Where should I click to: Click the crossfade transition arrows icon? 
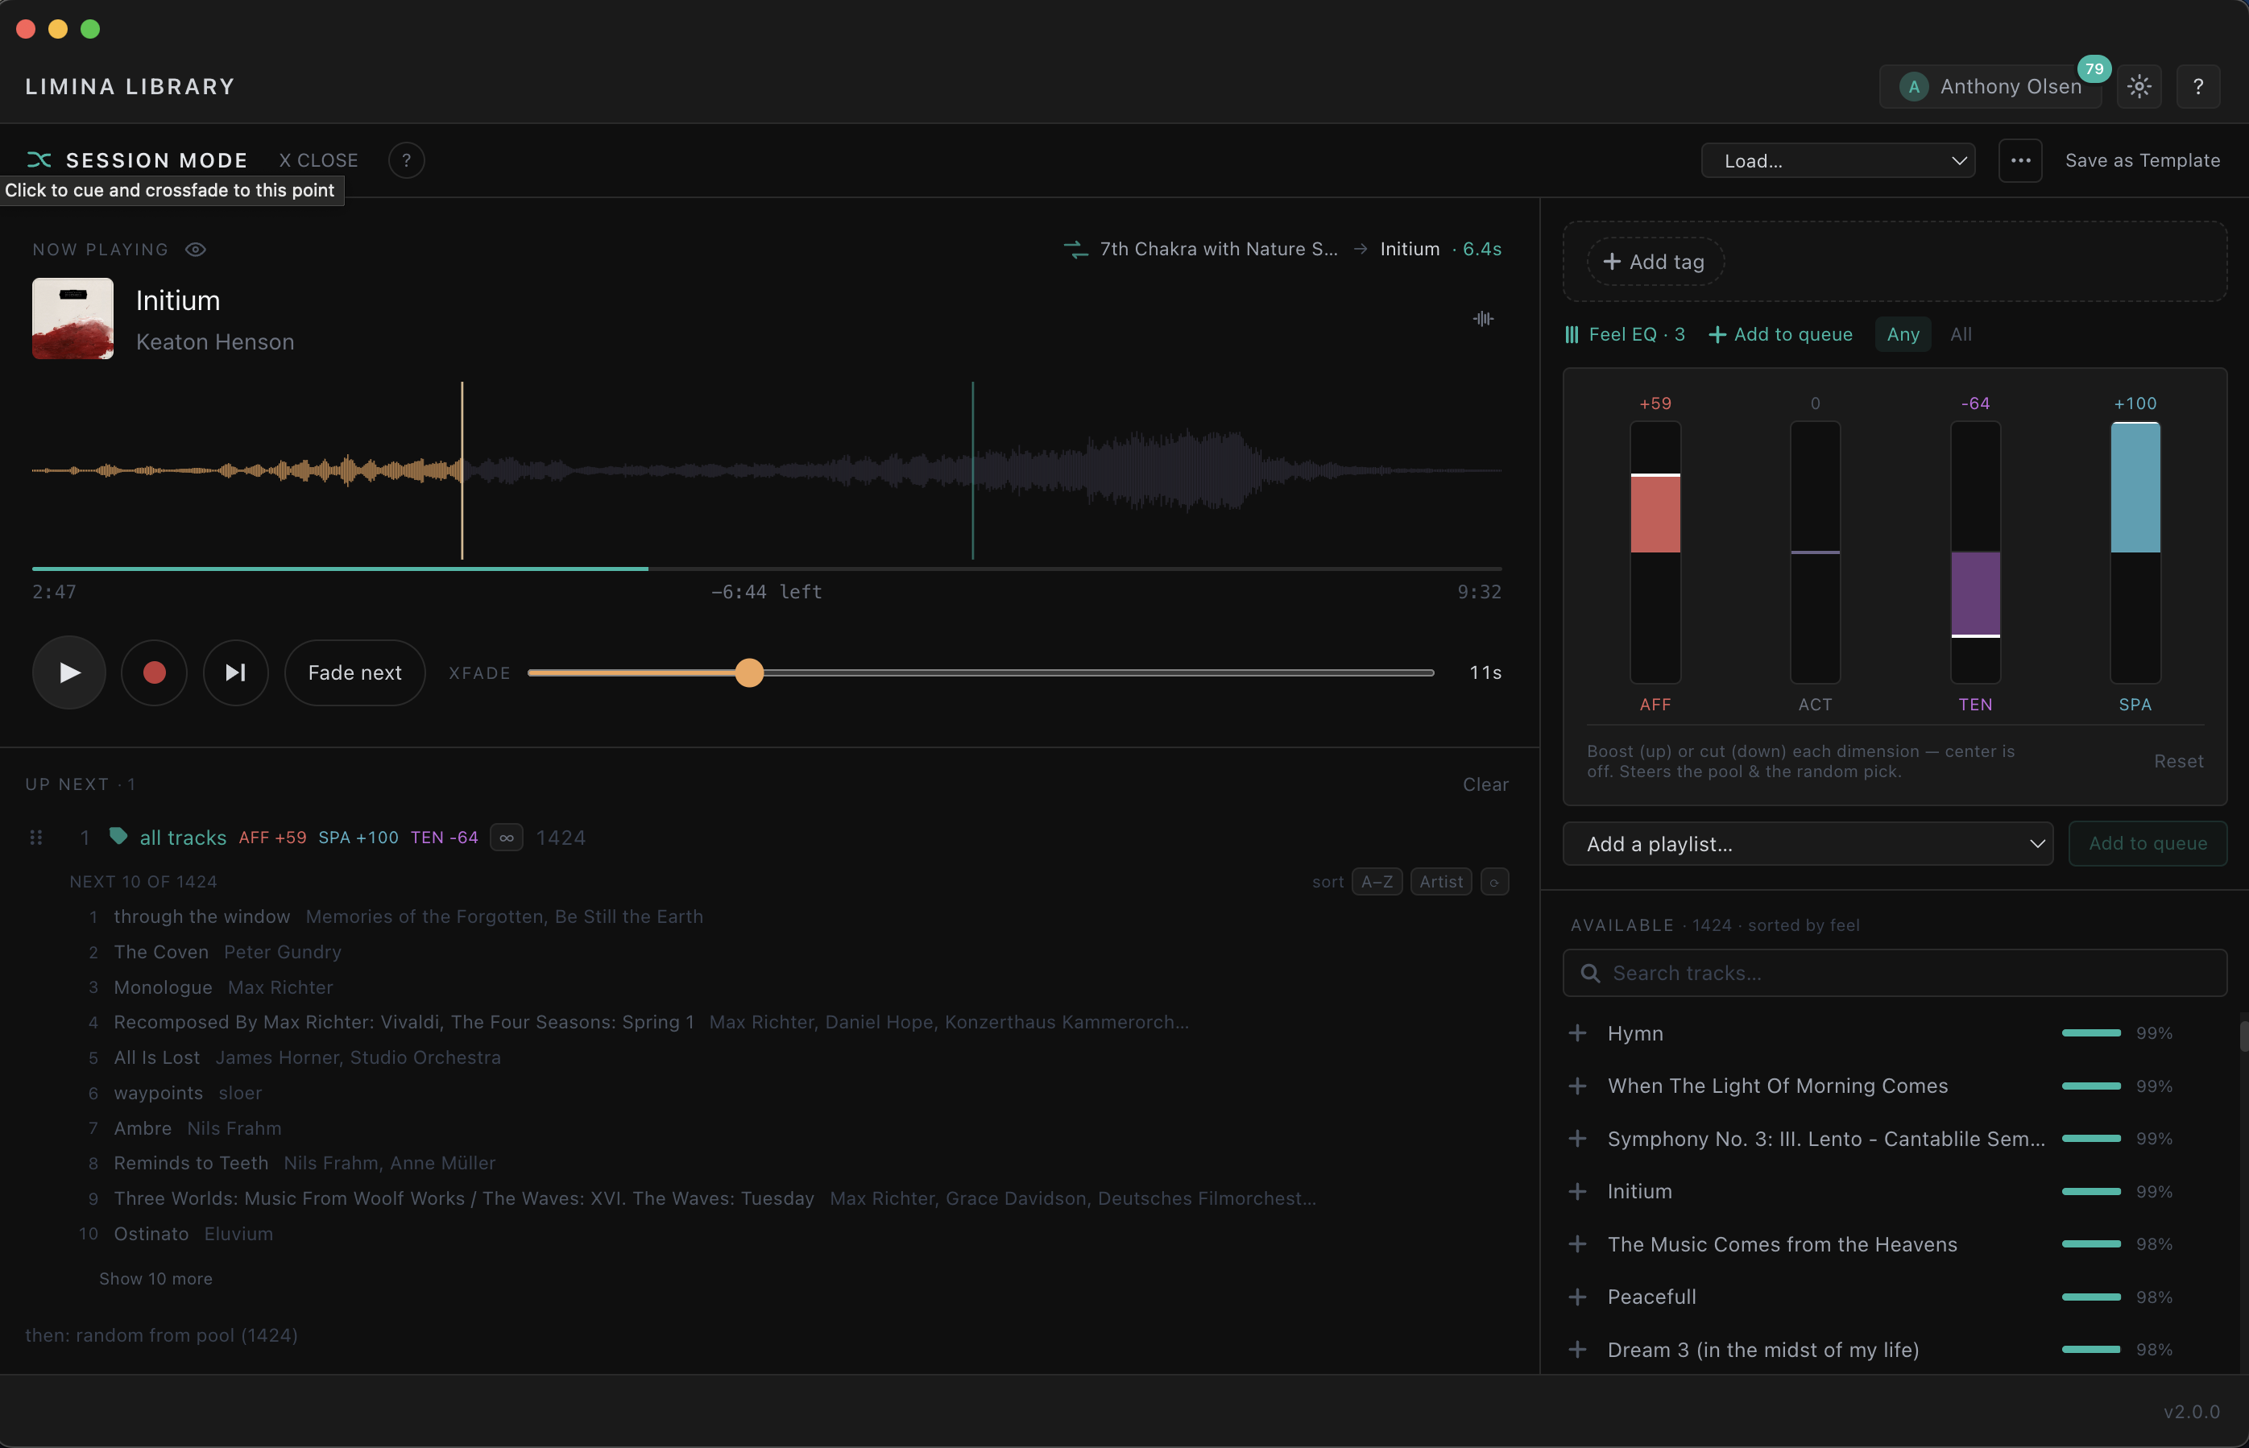coord(1075,249)
